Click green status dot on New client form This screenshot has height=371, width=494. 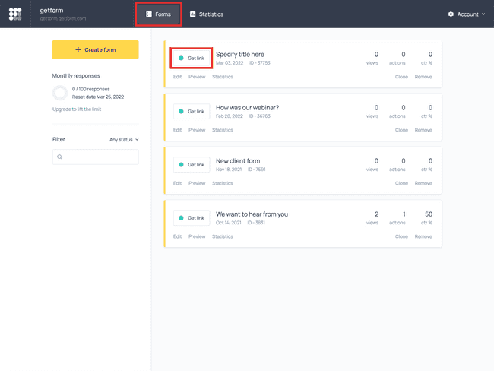point(181,164)
